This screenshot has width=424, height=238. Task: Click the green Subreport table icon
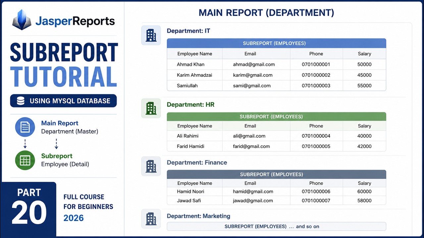[x=25, y=160]
